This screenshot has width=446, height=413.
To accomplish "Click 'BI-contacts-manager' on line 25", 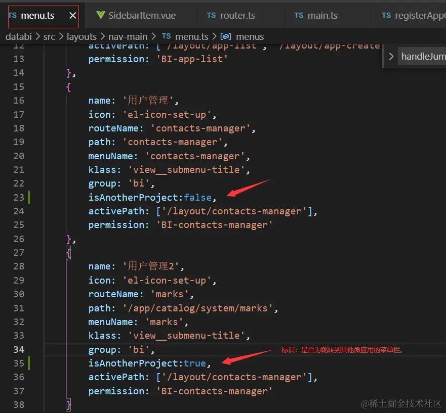I will [215, 225].
